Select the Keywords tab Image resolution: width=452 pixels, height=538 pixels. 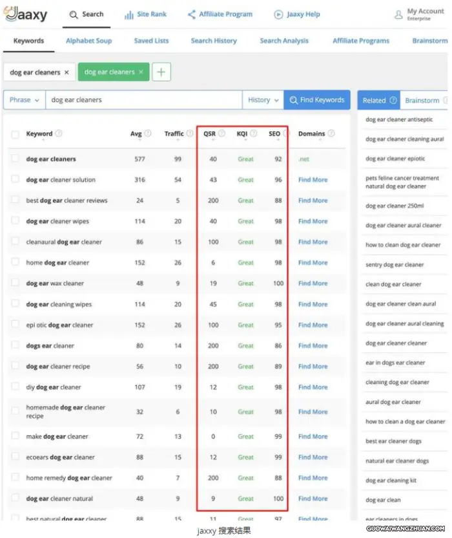click(28, 41)
